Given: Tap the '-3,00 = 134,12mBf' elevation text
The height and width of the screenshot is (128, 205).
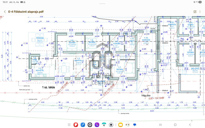Looking at the screenshot, I should 156,98.
